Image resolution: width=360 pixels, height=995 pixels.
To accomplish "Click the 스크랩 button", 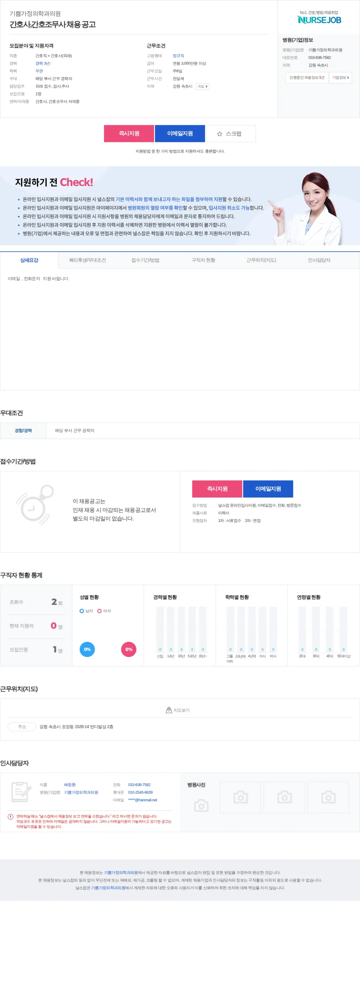I will pyautogui.click(x=231, y=133).
